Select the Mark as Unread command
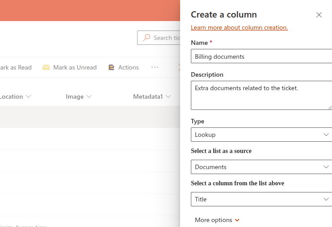This screenshot has height=227, width=332. click(69, 67)
